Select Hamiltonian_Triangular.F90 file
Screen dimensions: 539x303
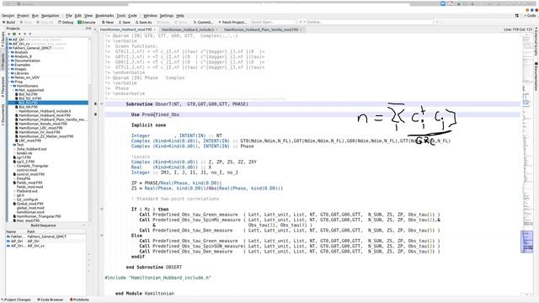39,216
